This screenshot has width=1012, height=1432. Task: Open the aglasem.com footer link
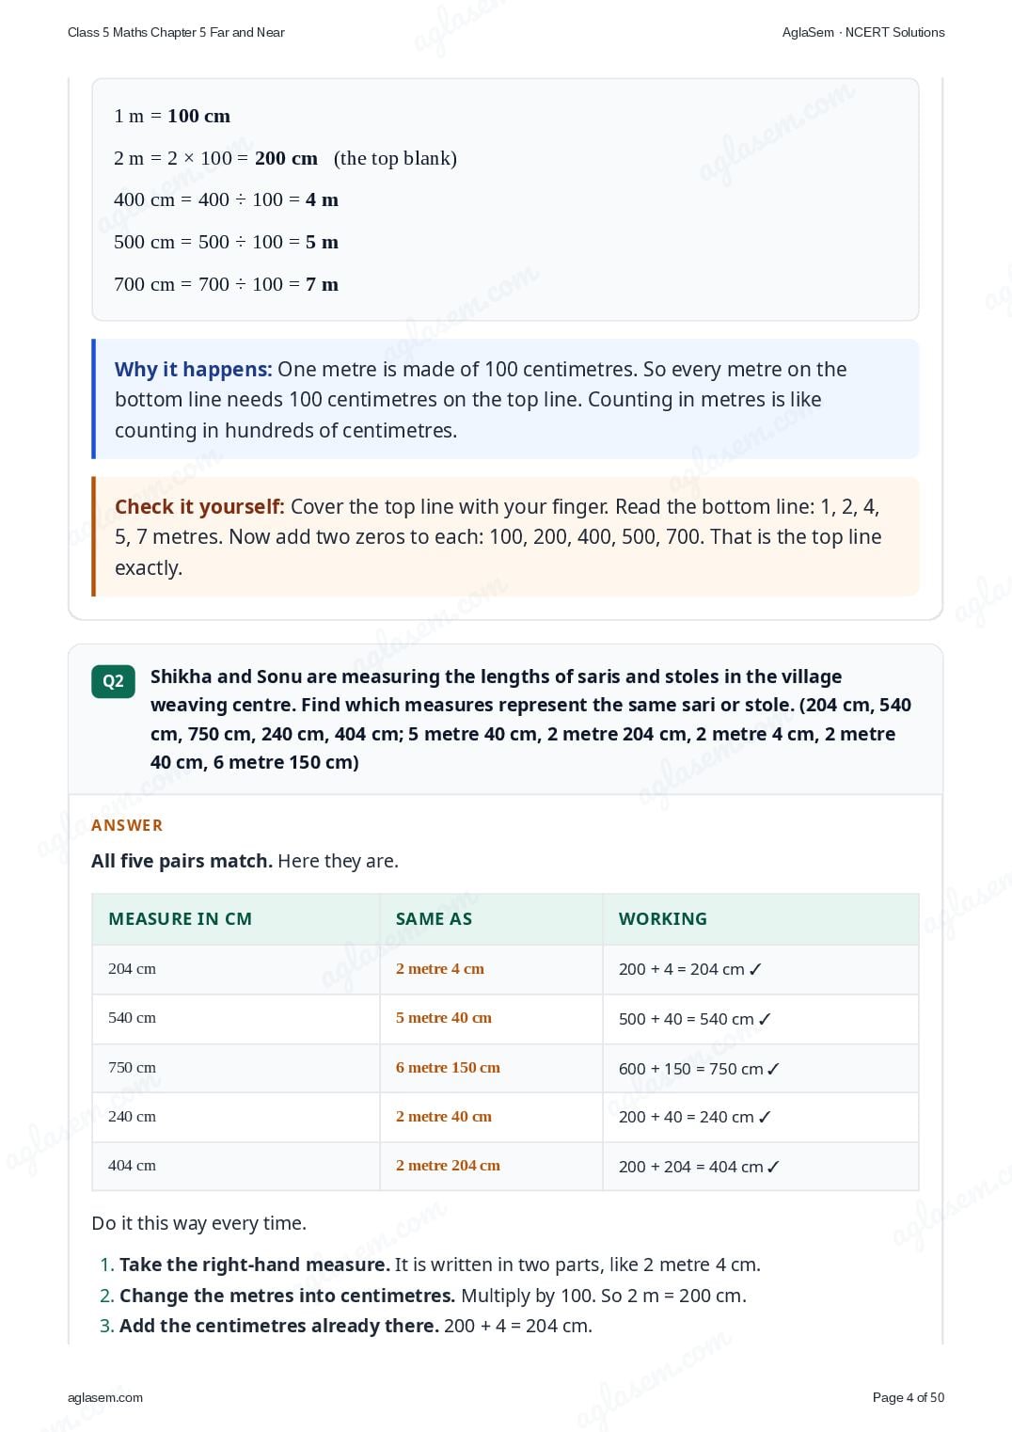click(x=105, y=1397)
